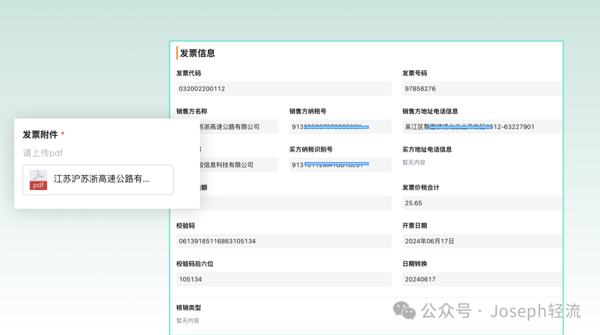
Task: Click the 核销类型 label
Action: (x=189, y=307)
